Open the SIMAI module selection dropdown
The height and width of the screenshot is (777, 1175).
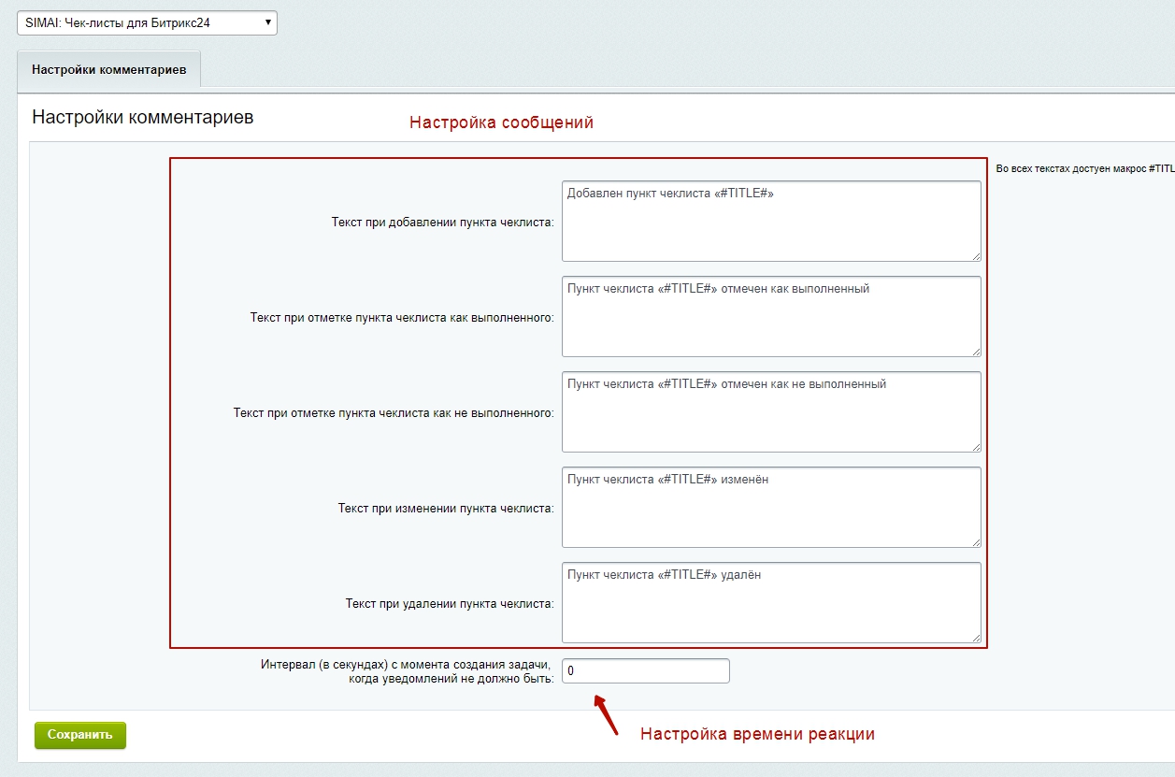tap(147, 22)
